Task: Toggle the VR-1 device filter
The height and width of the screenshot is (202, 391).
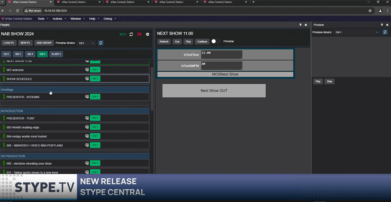Action: tap(18, 54)
